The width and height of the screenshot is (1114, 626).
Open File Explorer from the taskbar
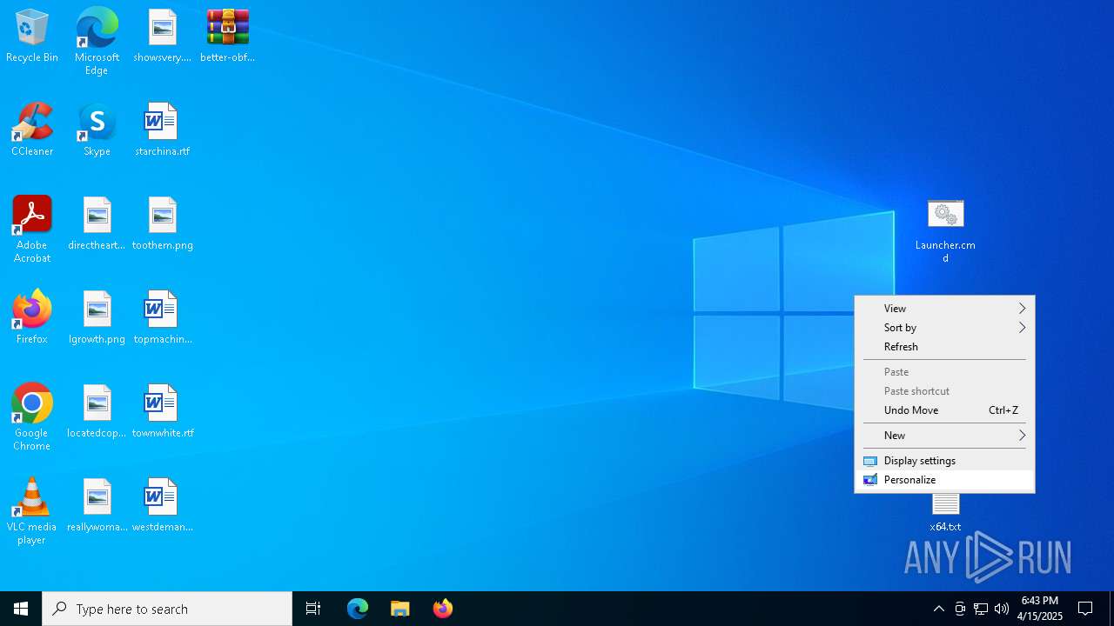[x=400, y=609]
